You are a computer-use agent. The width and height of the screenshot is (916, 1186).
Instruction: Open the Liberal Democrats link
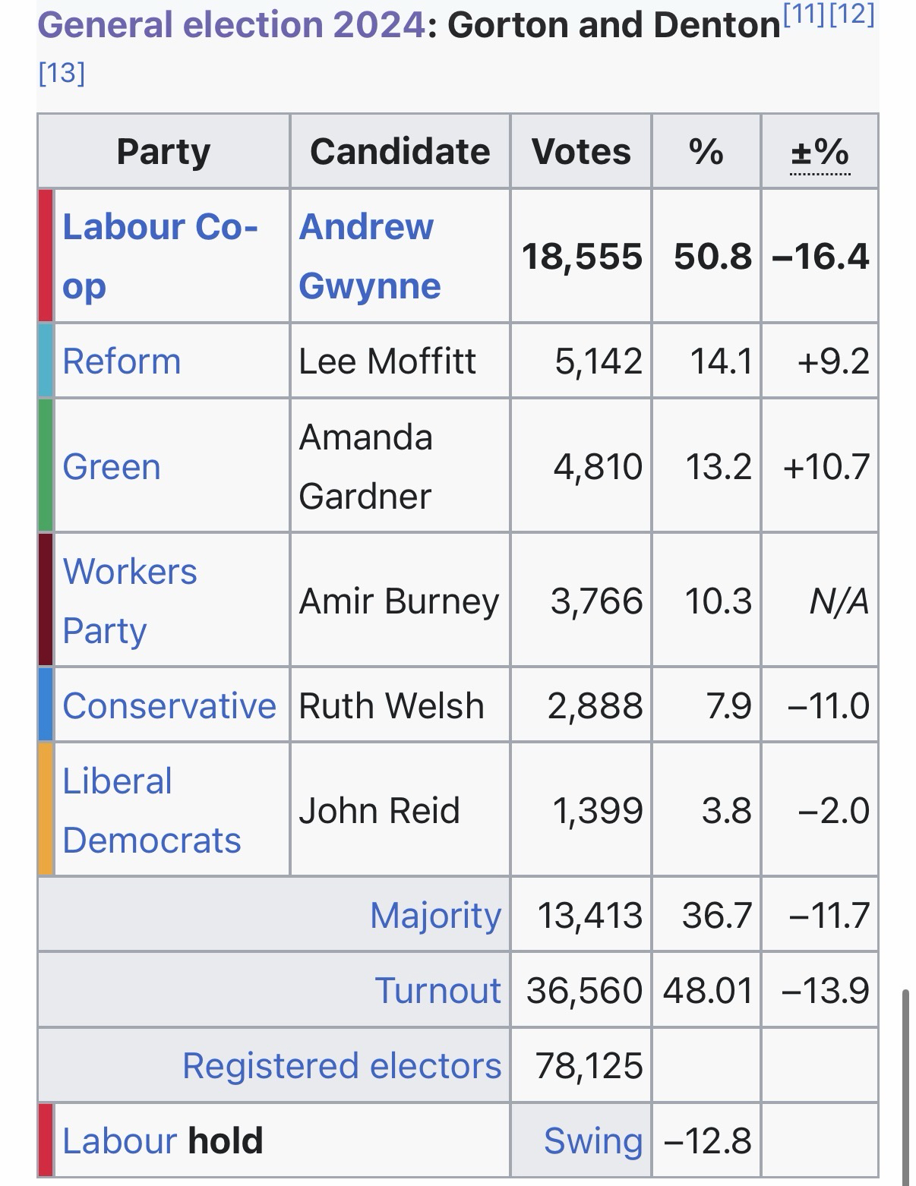tap(118, 782)
